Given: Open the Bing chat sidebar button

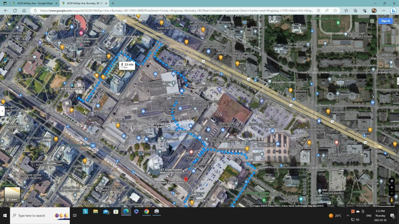Looking at the screenshot, I should click(x=393, y=11).
